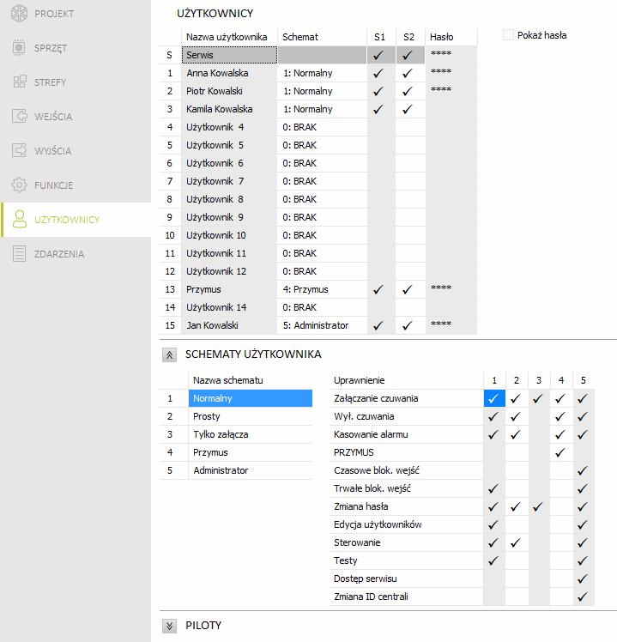Select user name Jan Kowalski
The width and height of the screenshot is (617, 642).
click(229, 325)
